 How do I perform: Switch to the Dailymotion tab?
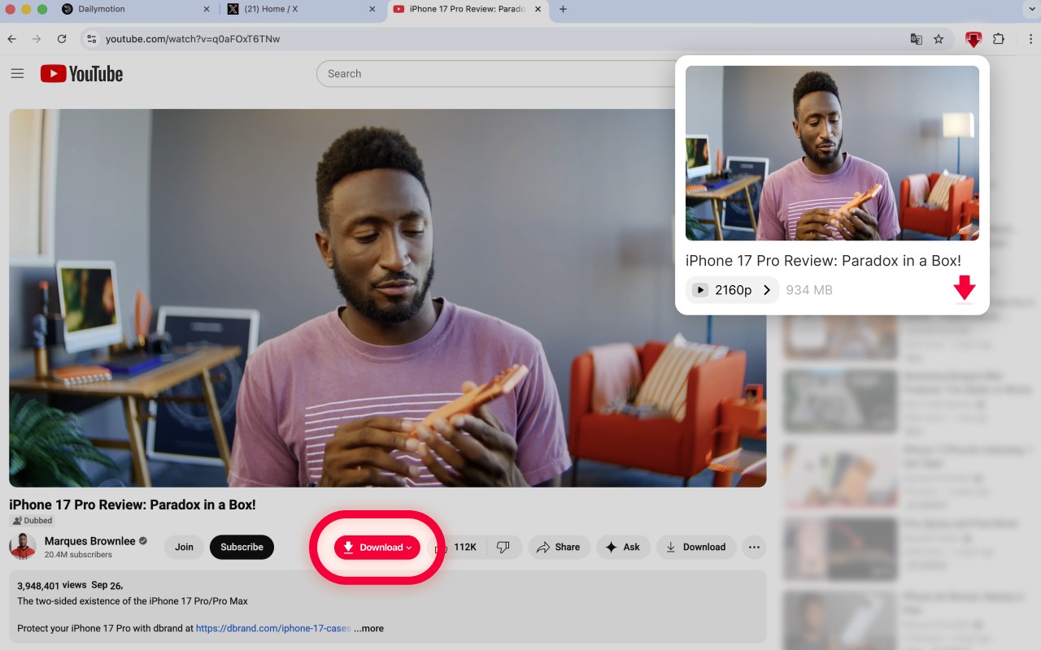tap(135, 10)
